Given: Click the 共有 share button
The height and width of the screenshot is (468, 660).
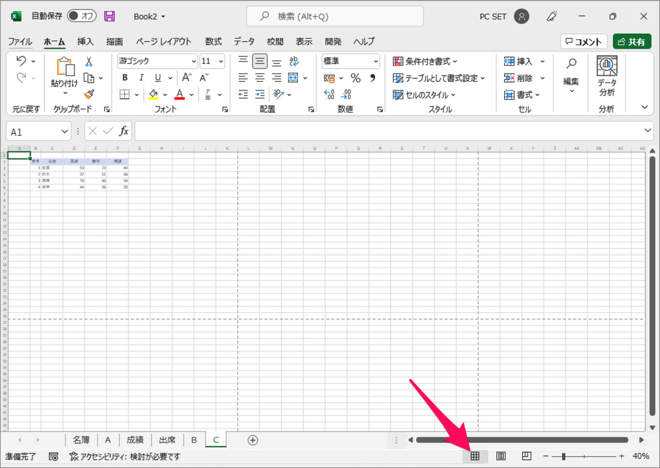Looking at the screenshot, I should (x=632, y=42).
